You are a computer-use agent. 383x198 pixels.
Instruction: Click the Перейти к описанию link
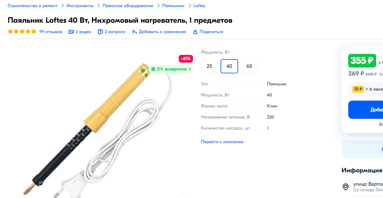[x=222, y=142]
